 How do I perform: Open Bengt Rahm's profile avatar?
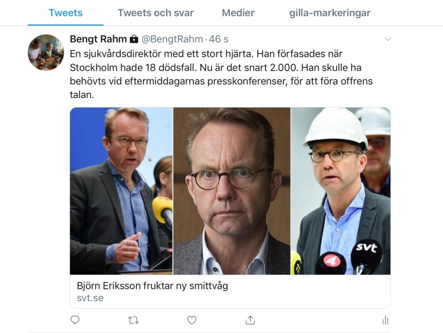pyautogui.click(x=46, y=53)
